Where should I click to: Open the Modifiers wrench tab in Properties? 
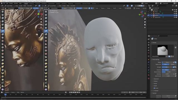pos(149,62)
